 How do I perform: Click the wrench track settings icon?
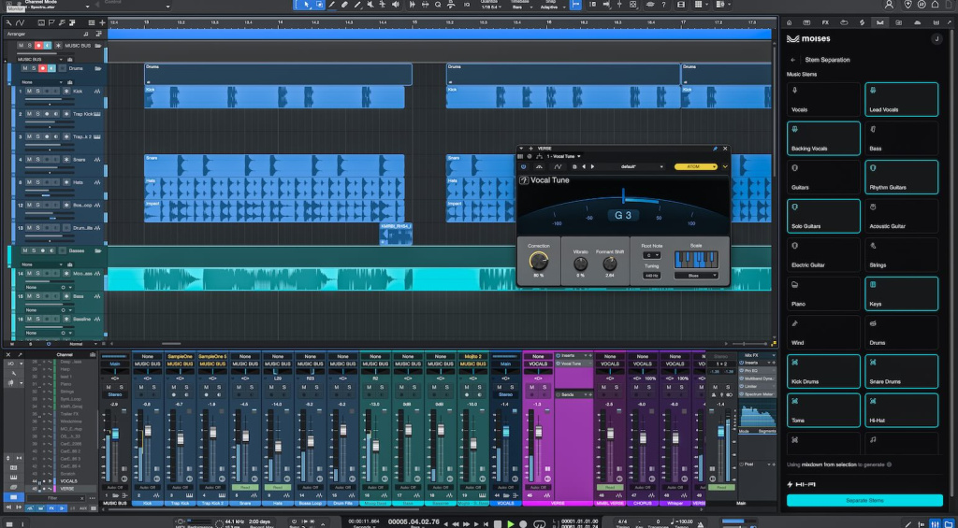coord(8,22)
